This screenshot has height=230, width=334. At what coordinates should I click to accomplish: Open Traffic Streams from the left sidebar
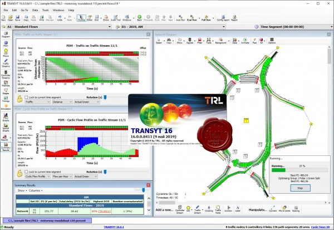tap(6, 63)
